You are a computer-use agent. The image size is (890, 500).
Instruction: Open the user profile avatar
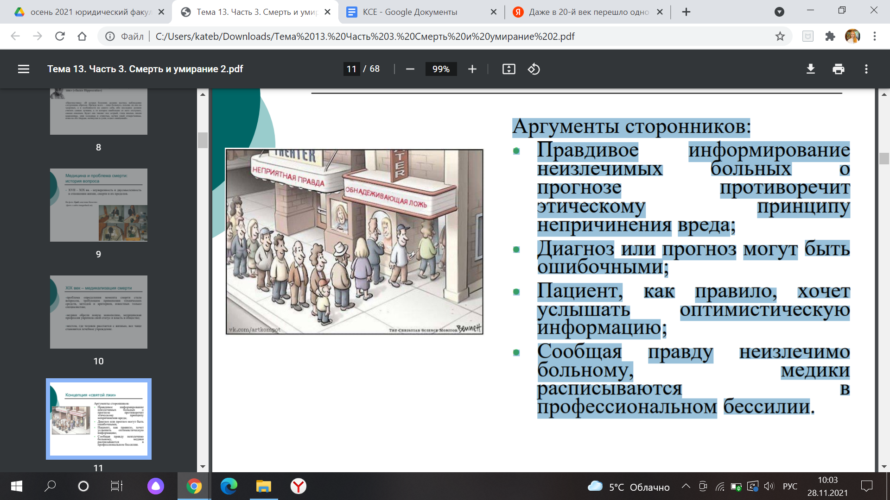852,36
